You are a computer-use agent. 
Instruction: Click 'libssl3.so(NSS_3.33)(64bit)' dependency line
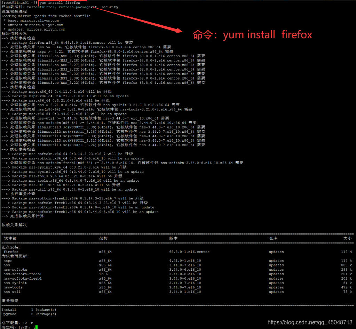coord(103,56)
